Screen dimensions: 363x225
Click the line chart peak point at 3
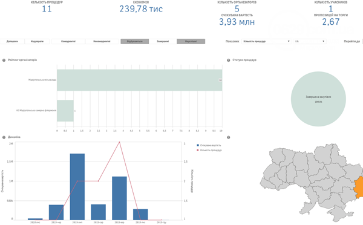point(119,142)
